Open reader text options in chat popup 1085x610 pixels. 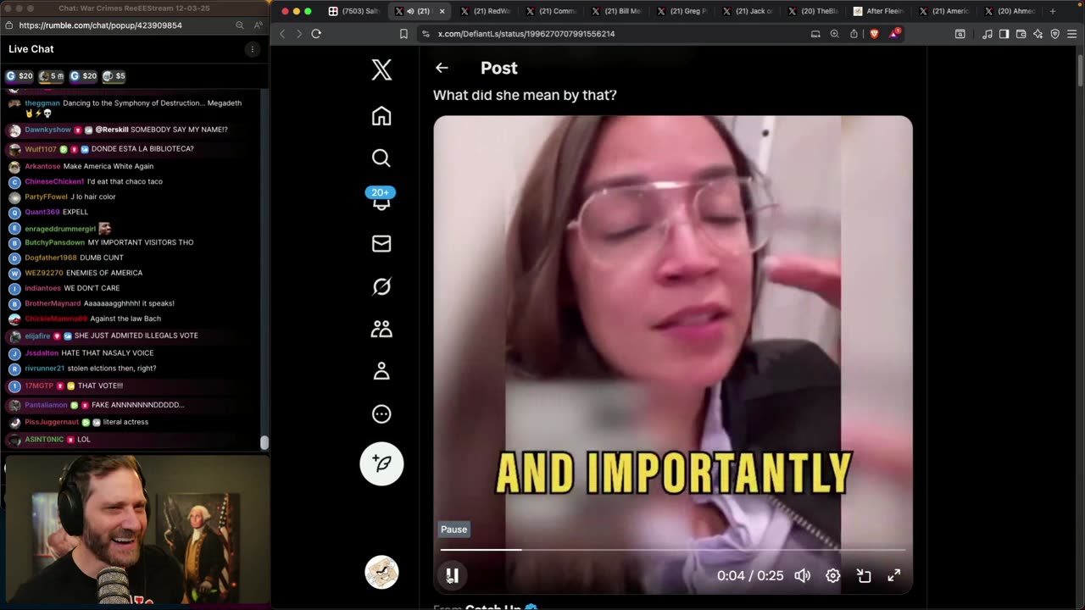click(258, 25)
